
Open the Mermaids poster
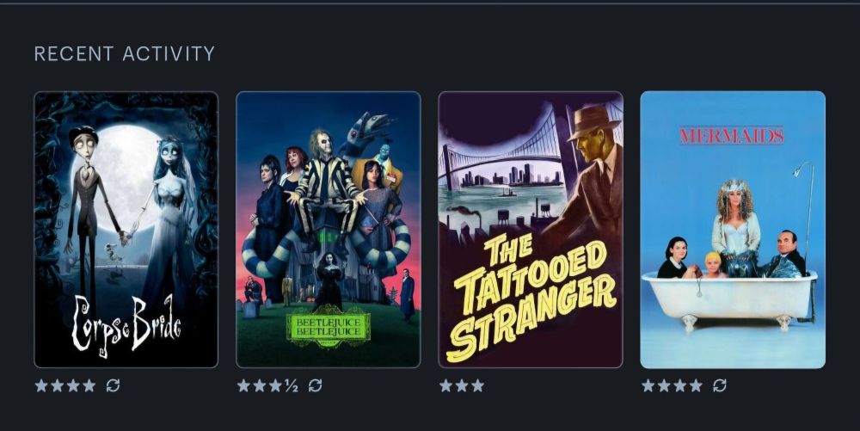pos(733,229)
